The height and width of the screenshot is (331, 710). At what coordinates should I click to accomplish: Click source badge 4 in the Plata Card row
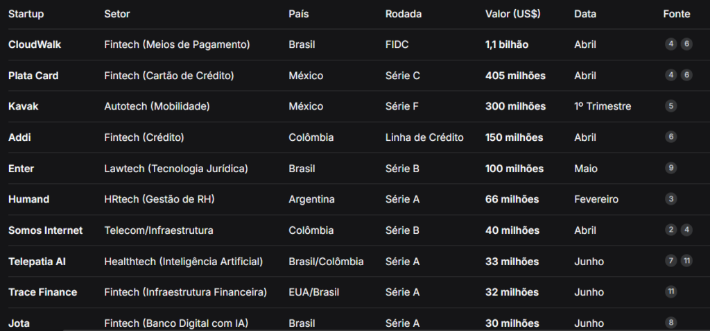(671, 75)
